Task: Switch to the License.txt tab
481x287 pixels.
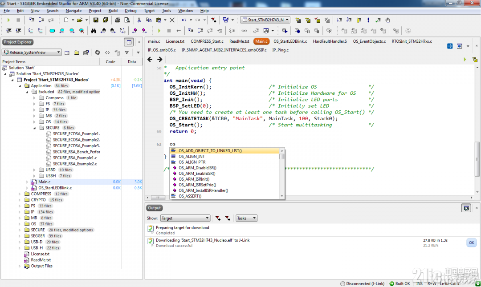Action: point(175,41)
